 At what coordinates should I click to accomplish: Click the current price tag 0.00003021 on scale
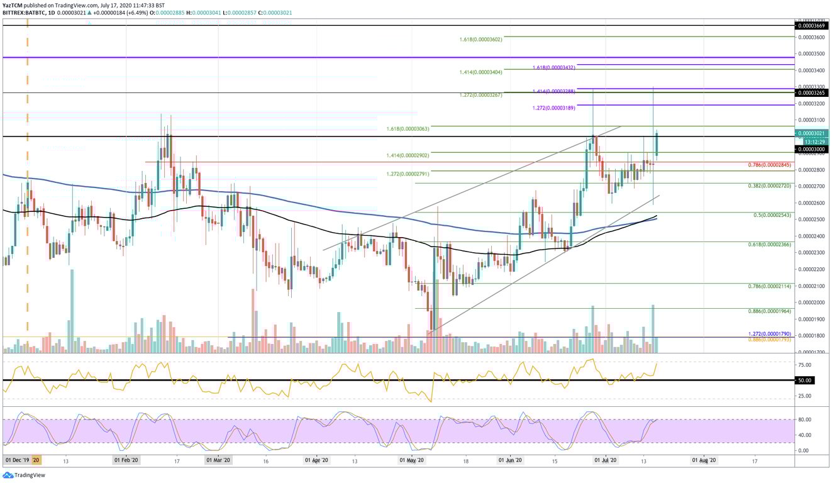(812, 134)
